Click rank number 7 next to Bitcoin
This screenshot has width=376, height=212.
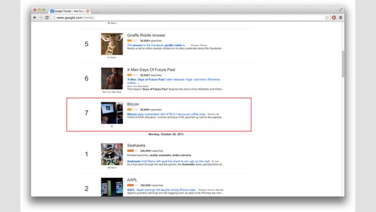coord(86,113)
